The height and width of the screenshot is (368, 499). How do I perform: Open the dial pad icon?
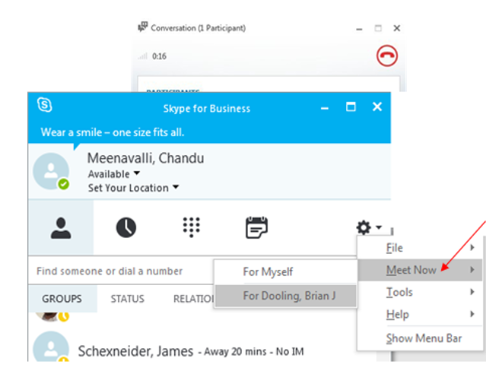(191, 227)
